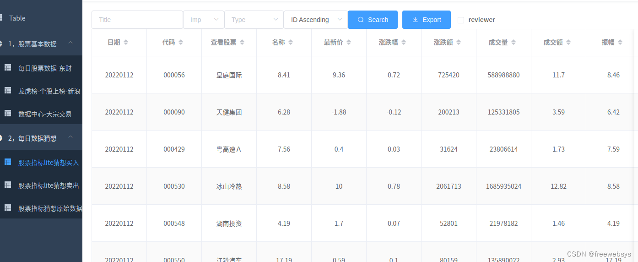This screenshot has height=262, width=638.
Task: Click the magnifier icon in Search button
Action: click(361, 20)
